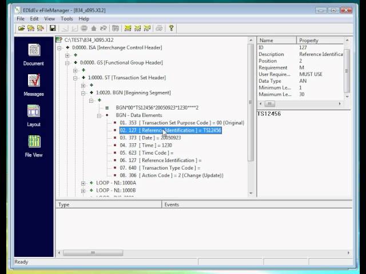This screenshot has width=366, height=274.
Task: Expand the LOOP - N1: 1000B node
Action: point(83,191)
